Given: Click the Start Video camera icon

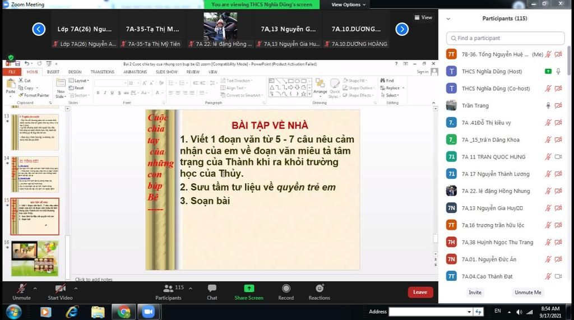Looking at the screenshot, I should click(60, 289).
